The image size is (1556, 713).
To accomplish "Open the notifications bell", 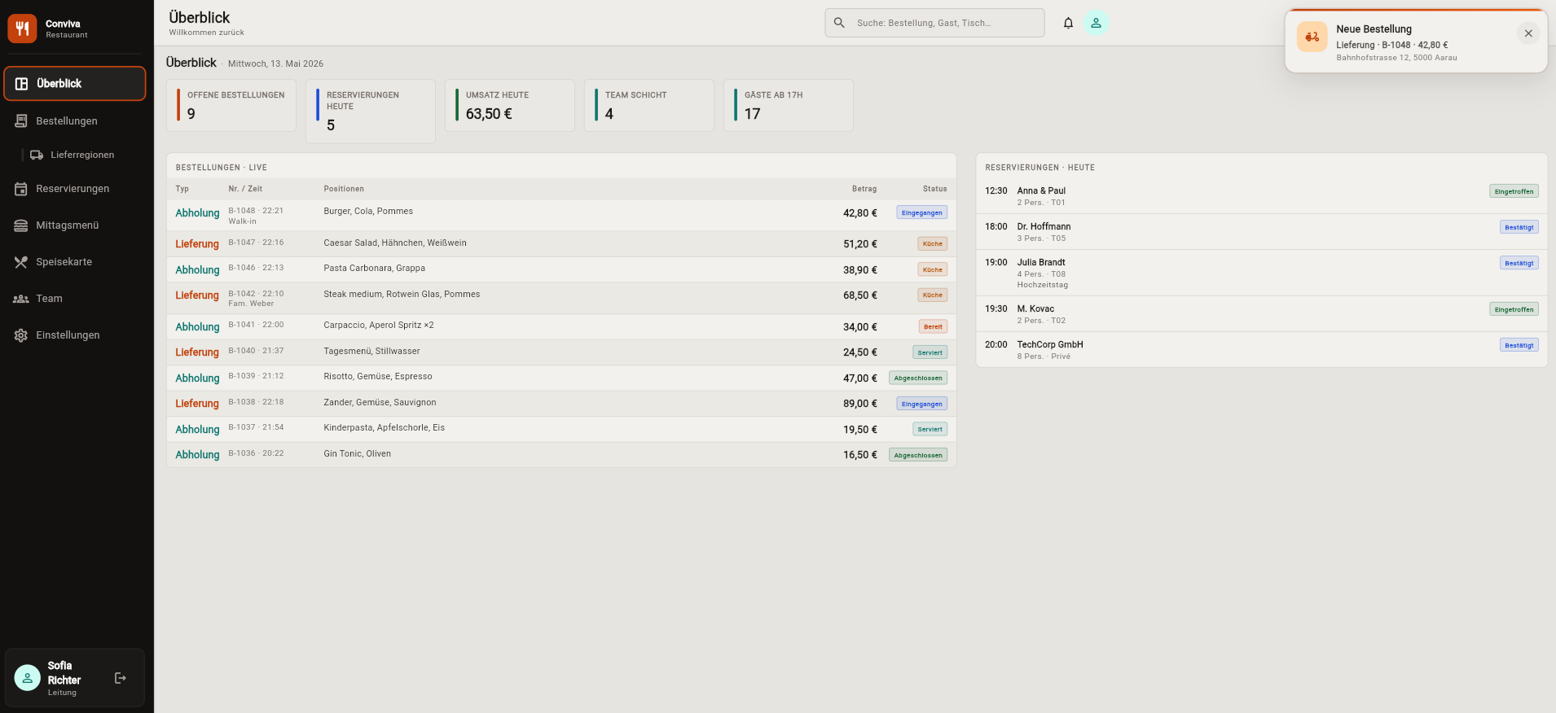I will point(1068,23).
